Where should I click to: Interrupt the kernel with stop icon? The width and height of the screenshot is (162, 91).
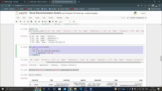point(50,22)
